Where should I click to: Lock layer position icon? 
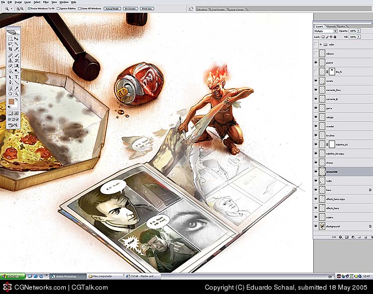331,37
